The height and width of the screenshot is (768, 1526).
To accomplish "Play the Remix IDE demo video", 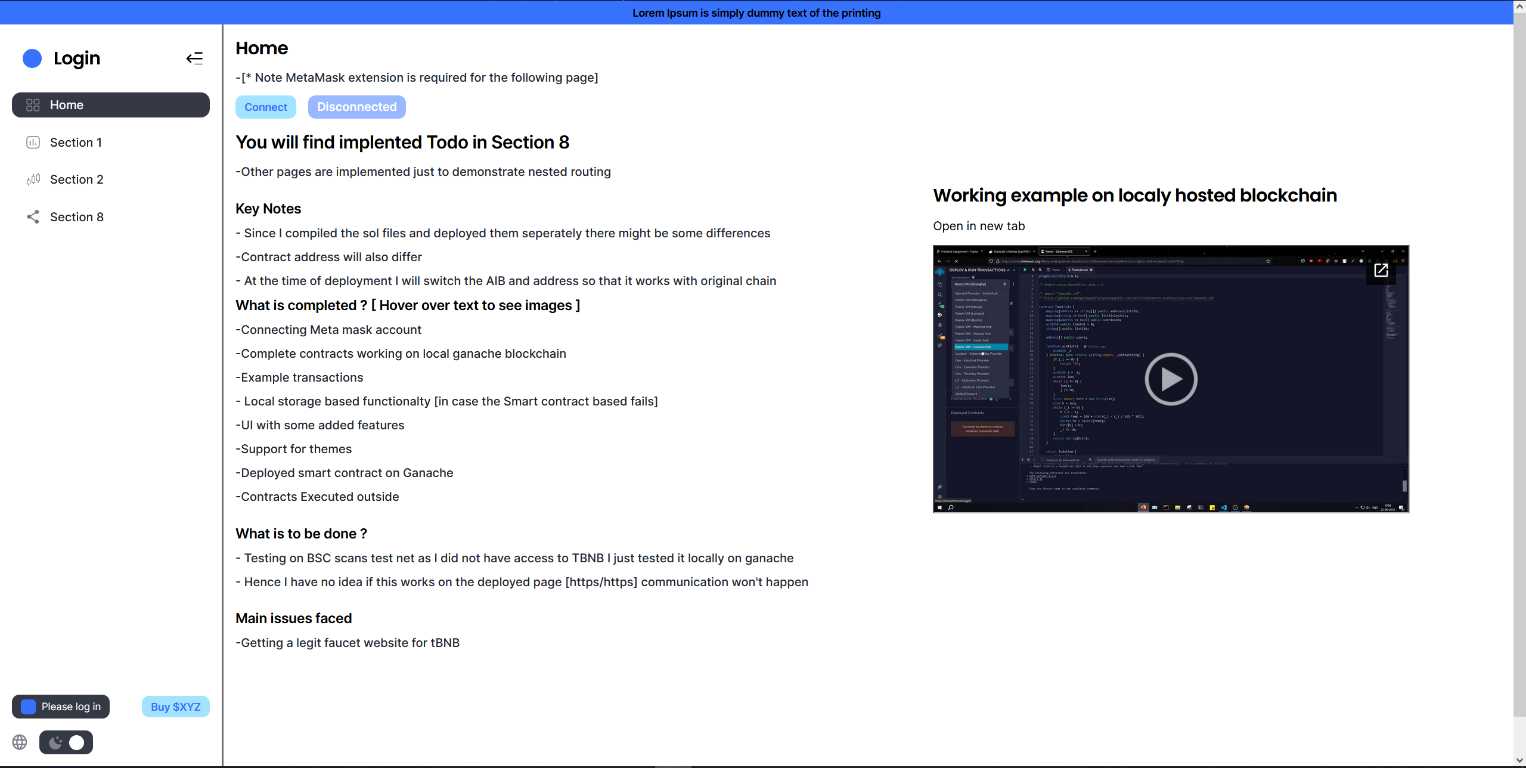I will [x=1171, y=379].
